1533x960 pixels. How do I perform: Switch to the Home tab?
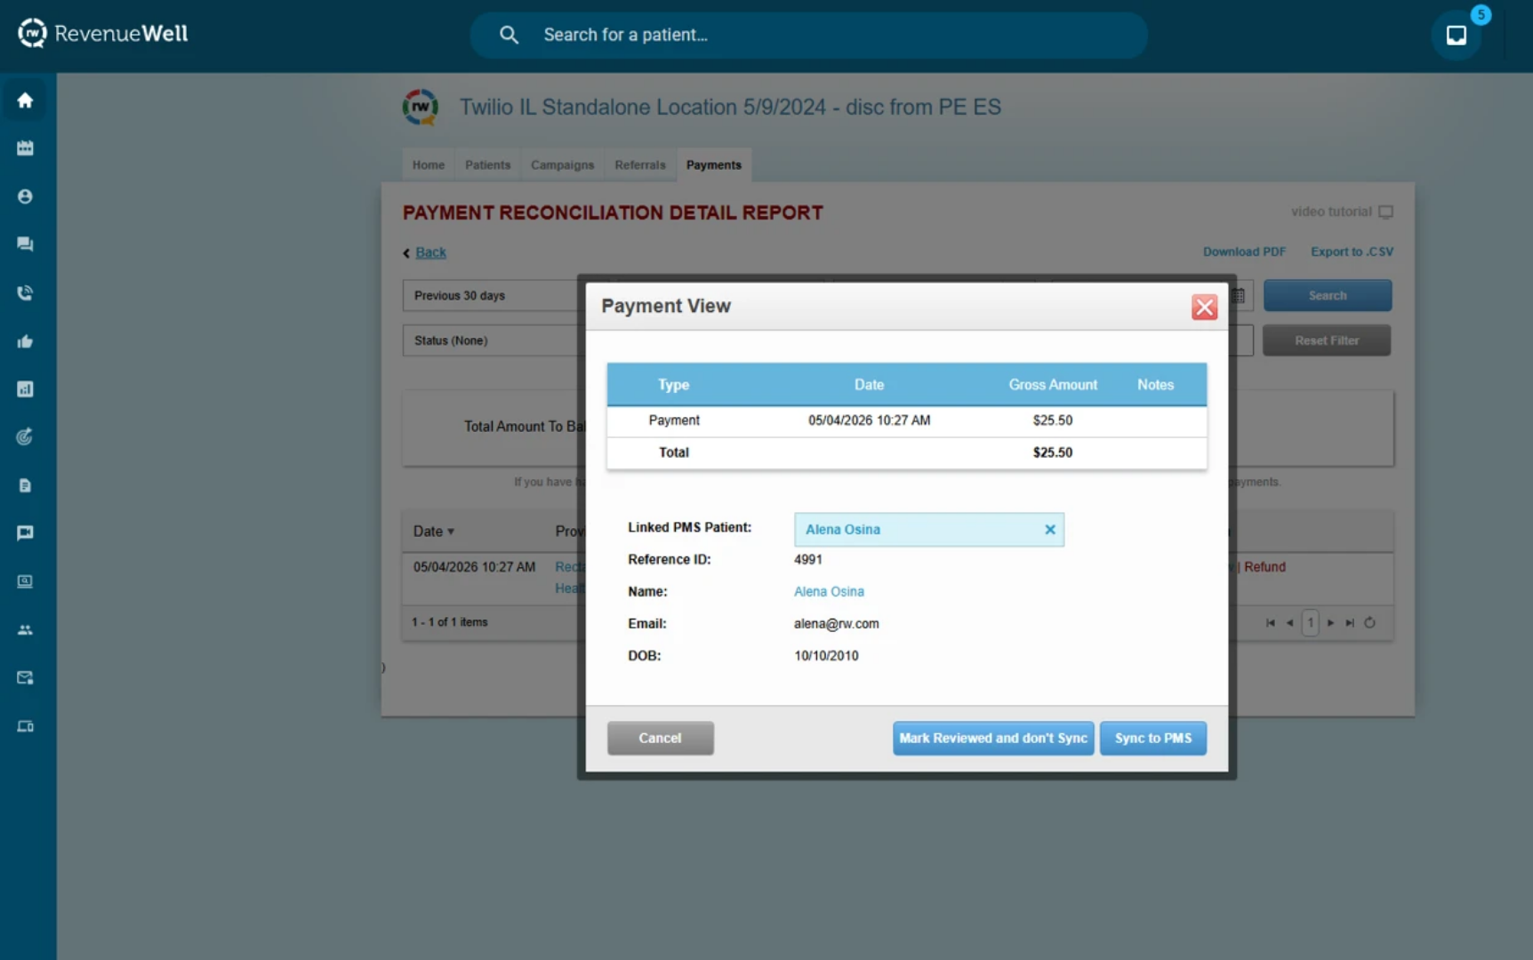click(428, 165)
